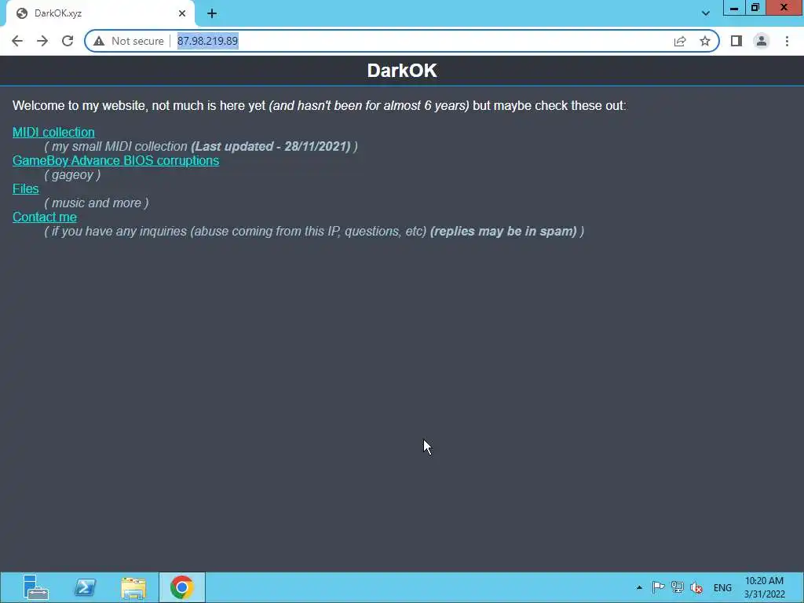The width and height of the screenshot is (804, 603).
Task: Open the network status tray icon
Action: click(678, 587)
